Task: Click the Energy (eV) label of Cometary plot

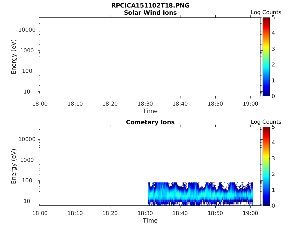Action: click(x=14, y=166)
